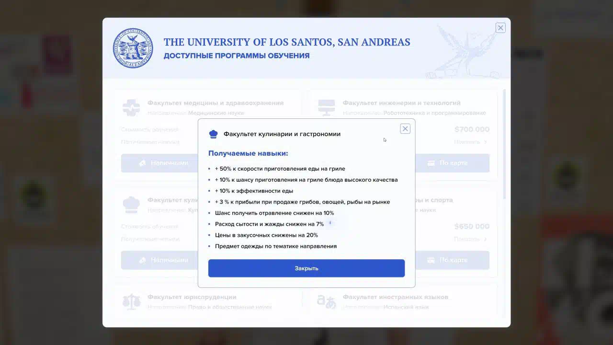Click the program list vertical scrollbar

[504, 144]
